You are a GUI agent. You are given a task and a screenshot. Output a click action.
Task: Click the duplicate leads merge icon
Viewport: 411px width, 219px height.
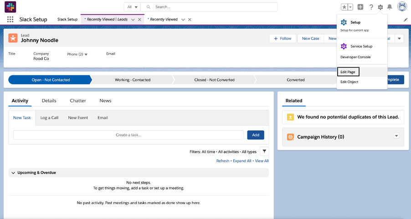(290, 117)
